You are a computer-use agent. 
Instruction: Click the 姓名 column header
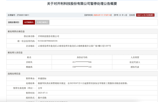pos(29,57)
